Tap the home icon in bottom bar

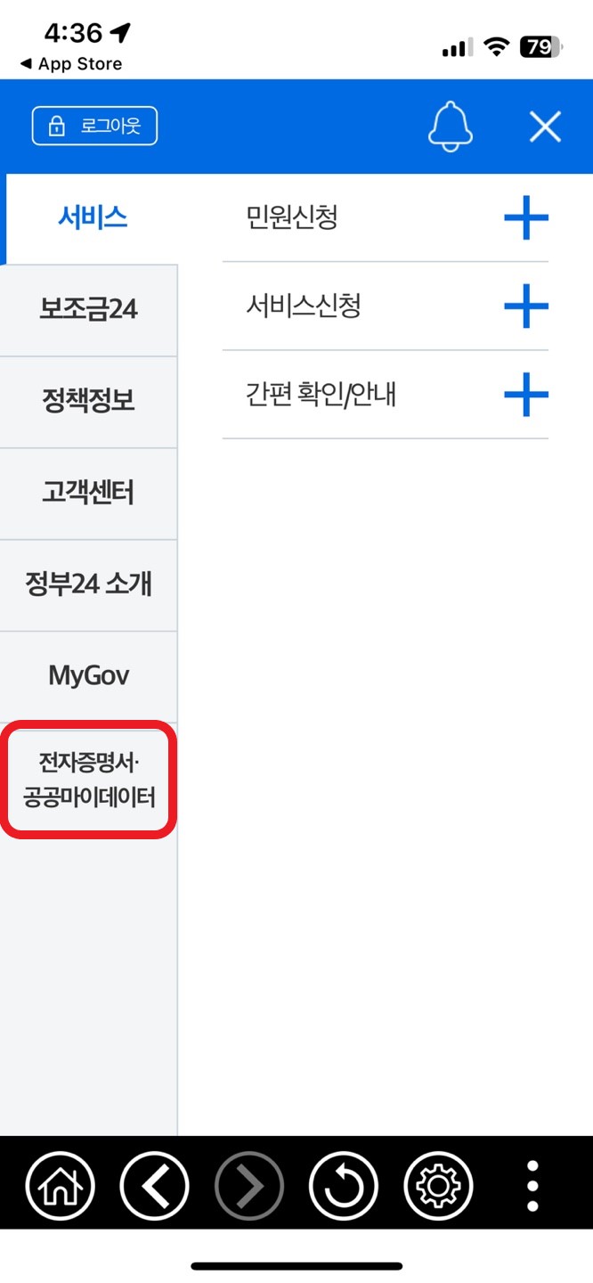pyautogui.click(x=60, y=1186)
